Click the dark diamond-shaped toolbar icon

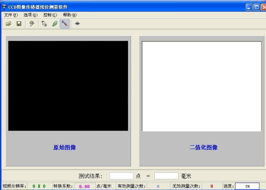(77, 24)
